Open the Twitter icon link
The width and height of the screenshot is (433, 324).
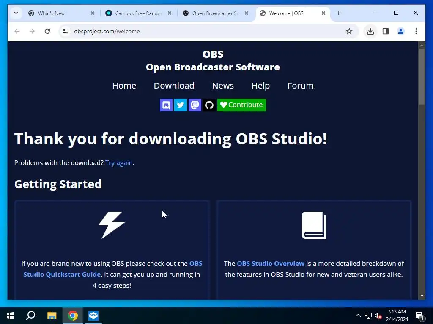point(180,105)
